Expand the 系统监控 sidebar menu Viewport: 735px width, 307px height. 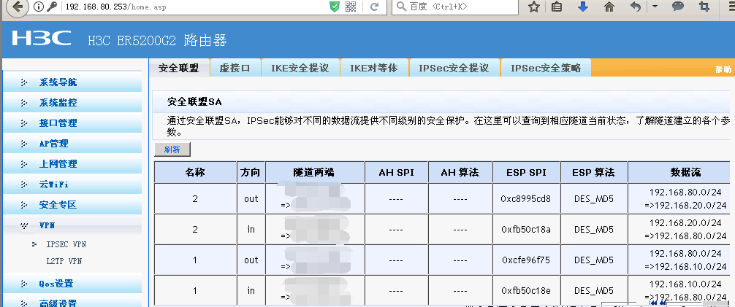click(72, 103)
